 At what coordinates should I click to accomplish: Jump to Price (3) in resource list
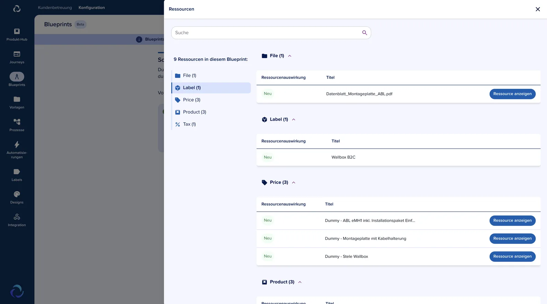211,100
